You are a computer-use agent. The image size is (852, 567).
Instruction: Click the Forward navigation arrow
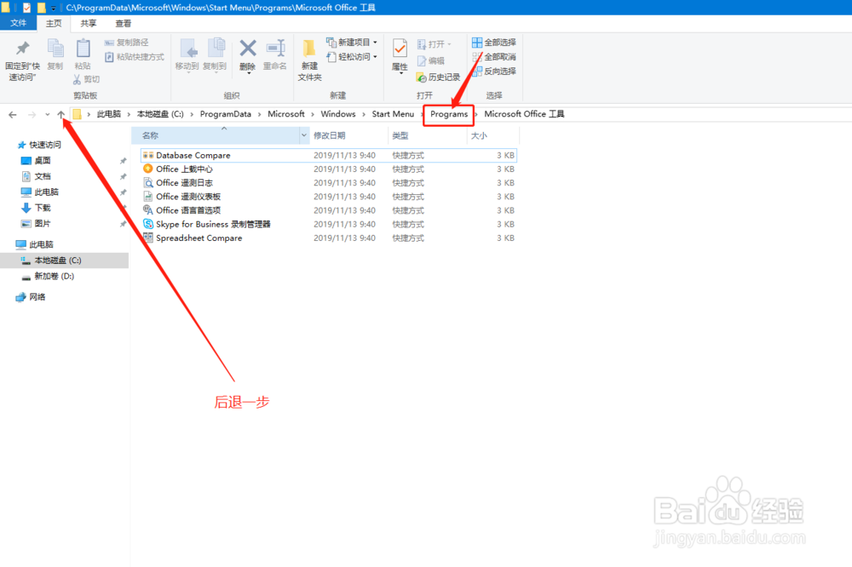[32, 115]
